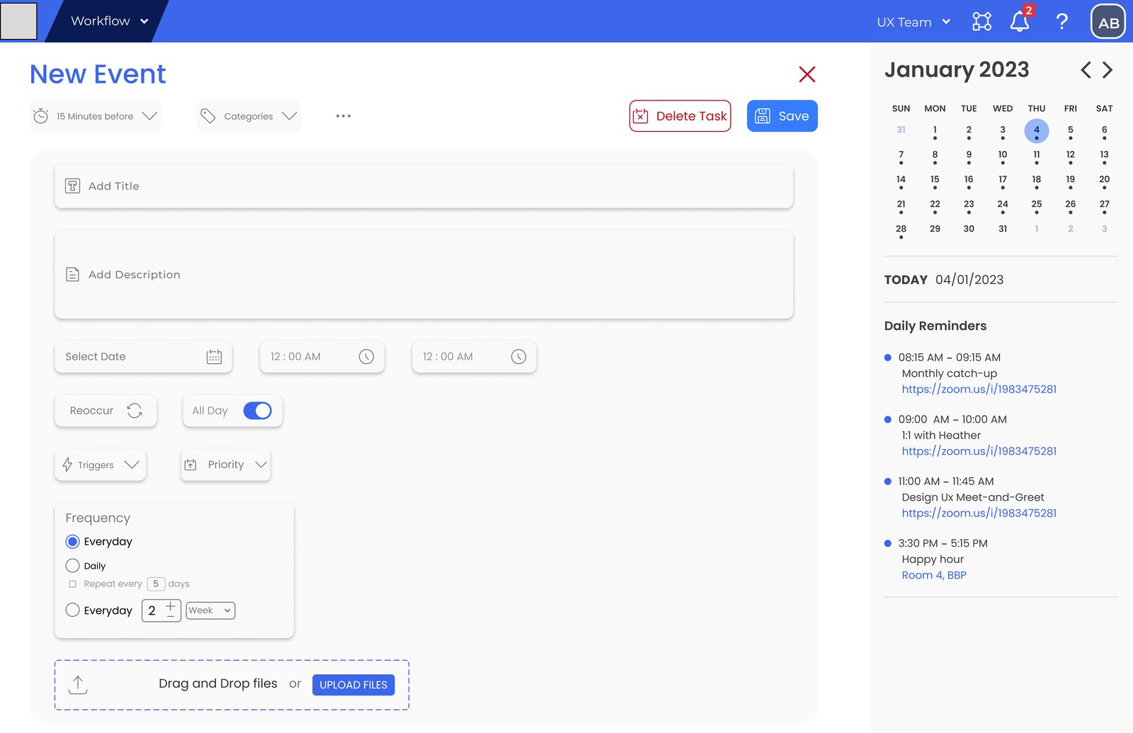Select February 3 in calendar grid
This screenshot has width=1133, height=733.
[x=1104, y=229]
